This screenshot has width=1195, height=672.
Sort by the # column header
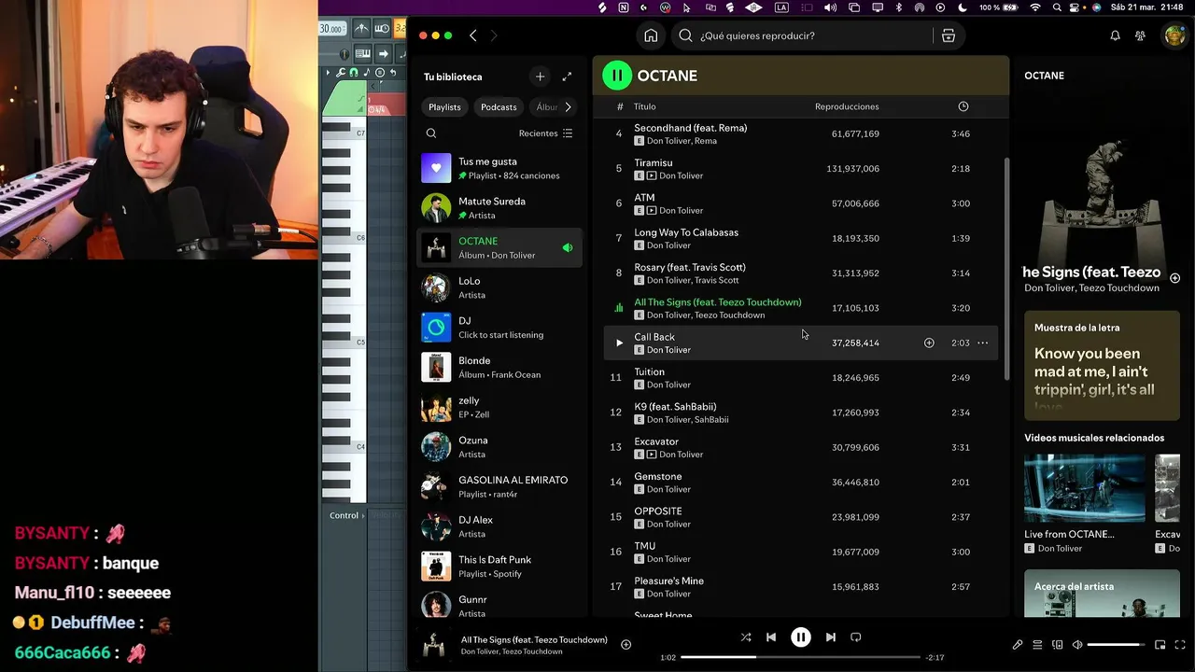[619, 106]
